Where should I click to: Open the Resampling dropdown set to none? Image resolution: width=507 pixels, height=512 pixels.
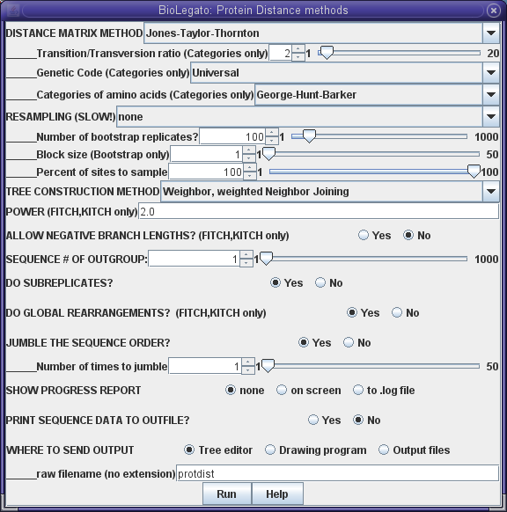click(490, 117)
